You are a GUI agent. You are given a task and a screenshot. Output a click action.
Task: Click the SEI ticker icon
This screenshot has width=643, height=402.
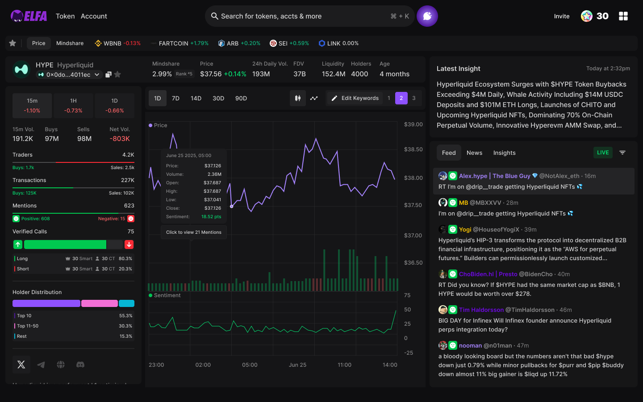[273, 43]
